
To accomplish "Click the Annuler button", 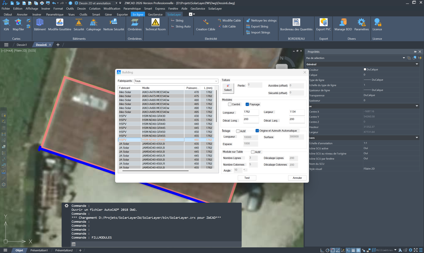I will tap(297, 178).
